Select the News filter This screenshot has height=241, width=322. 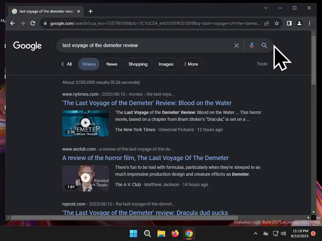pos(112,64)
